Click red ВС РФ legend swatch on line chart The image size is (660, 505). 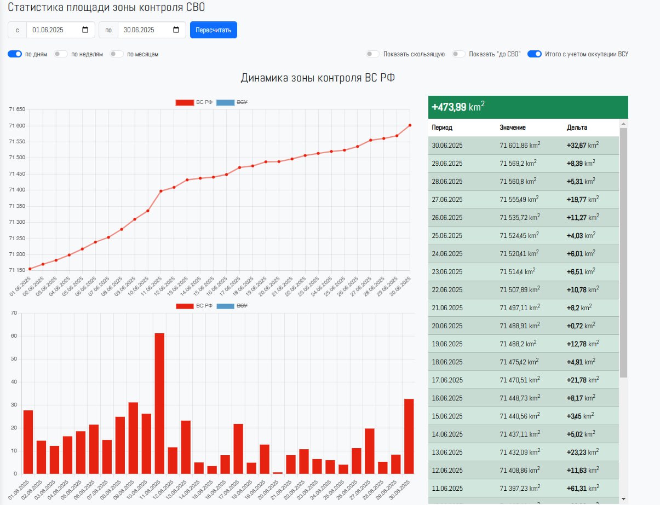185,102
